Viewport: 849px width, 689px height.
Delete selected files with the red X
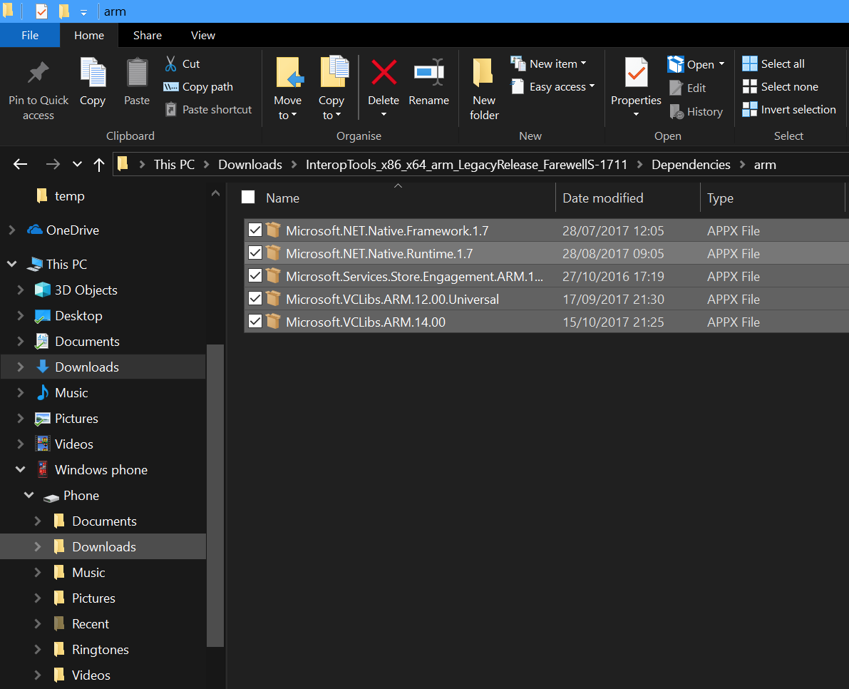click(384, 73)
